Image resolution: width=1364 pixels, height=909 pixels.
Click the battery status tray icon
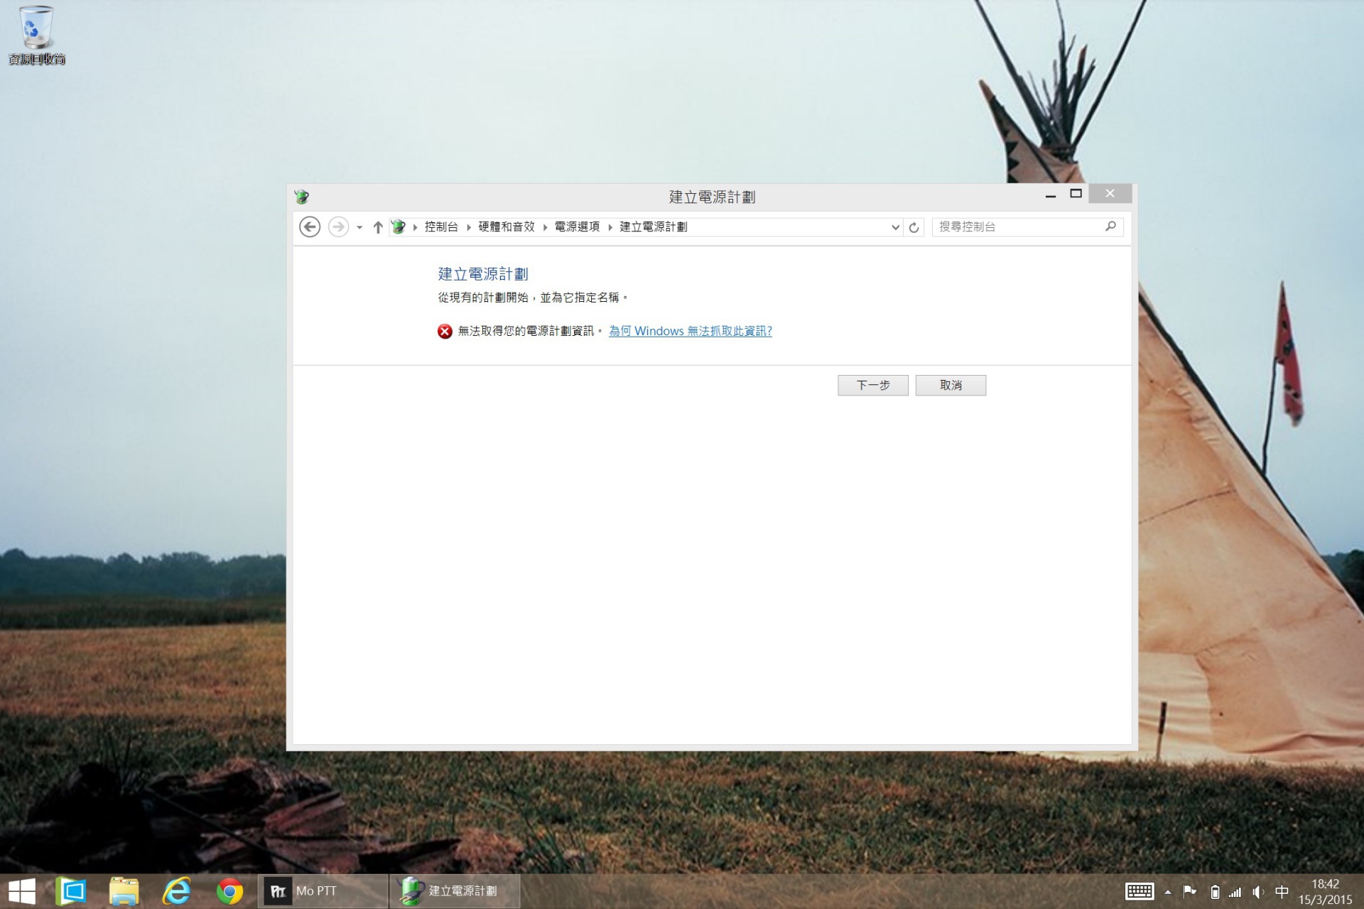pyautogui.click(x=1215, y=892)
